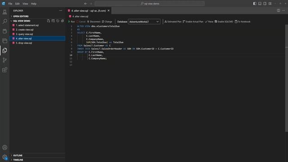Open the Notebooks view in activity bar
Image resolution: width=288 pixels, height=162 pixels.
pyautogui.click(x=5, y=31)
